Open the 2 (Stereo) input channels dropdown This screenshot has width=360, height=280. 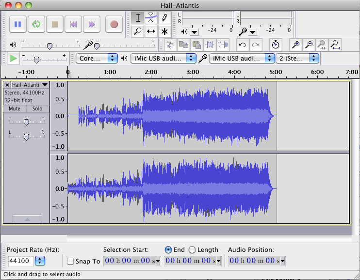[x=297, y=58]
